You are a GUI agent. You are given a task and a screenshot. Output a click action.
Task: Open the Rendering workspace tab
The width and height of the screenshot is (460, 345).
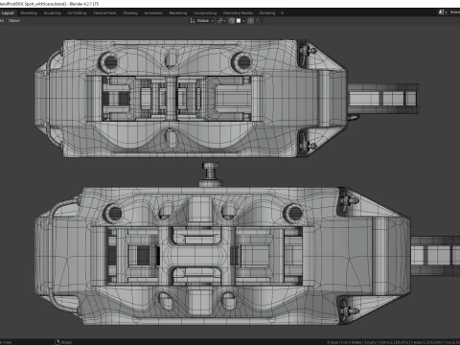pyautogui.click(x=178, y=13)
